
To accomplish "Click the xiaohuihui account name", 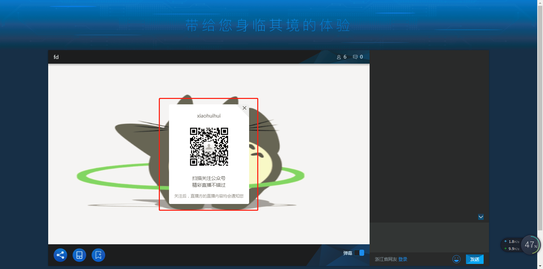I will [209, 116].
